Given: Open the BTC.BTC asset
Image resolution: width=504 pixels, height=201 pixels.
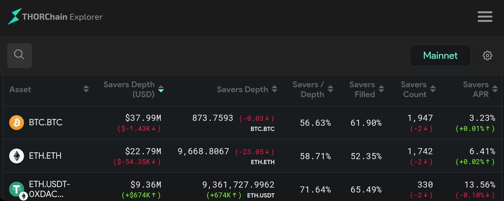Looking at the screenshot, I should pos(45,123).
